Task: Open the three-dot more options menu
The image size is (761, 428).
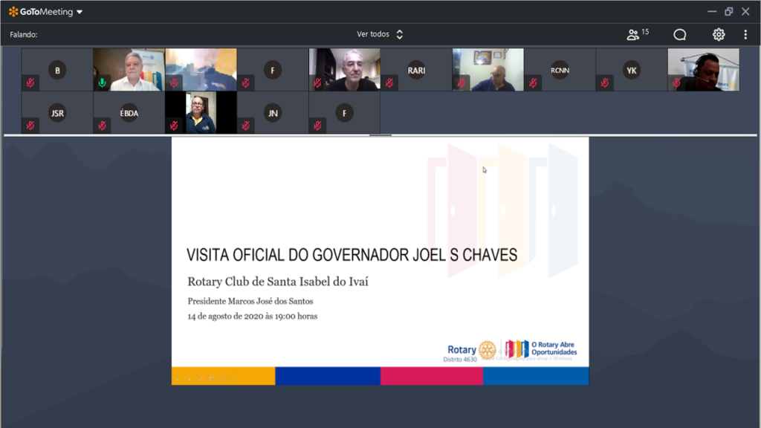Action: point(745,35)
